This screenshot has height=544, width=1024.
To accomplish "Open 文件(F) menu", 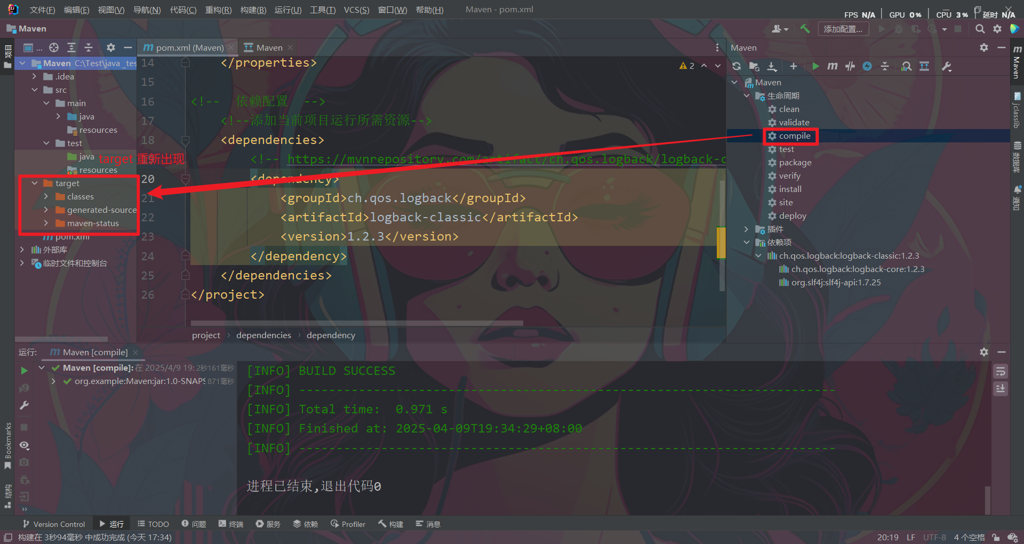I will click(42, 10).
